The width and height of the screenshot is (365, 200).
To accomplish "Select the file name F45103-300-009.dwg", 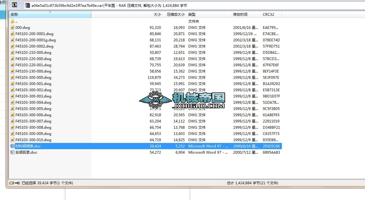I will pos(33,133).
